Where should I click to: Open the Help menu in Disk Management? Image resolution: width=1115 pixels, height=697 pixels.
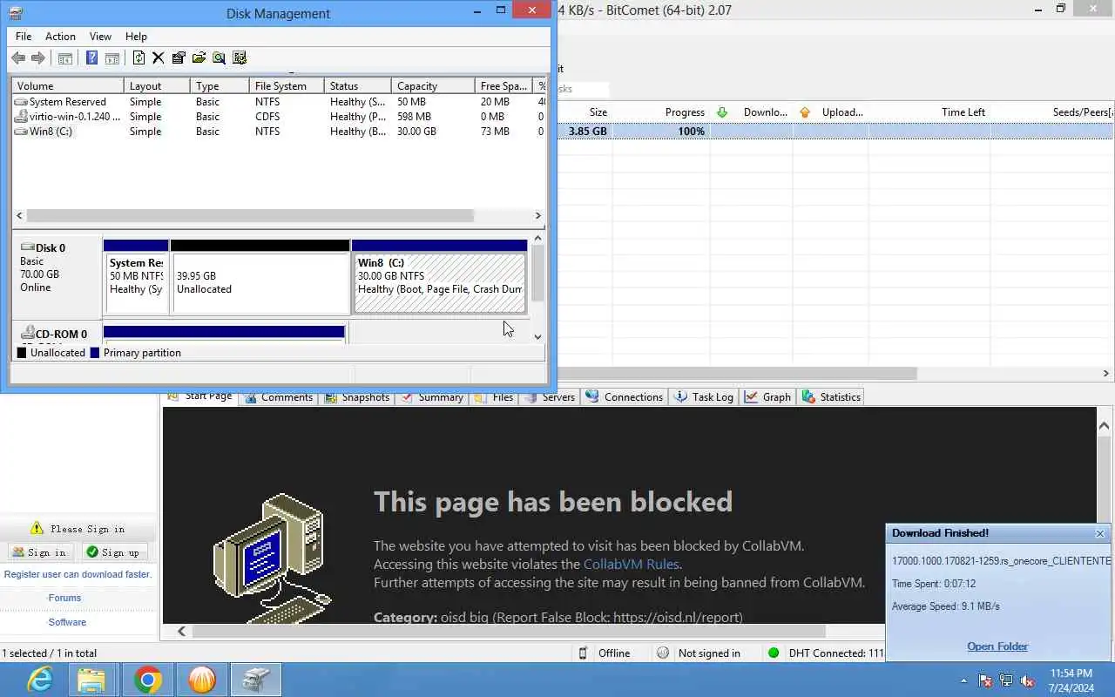pyautogui.click(x=136, y=37)
